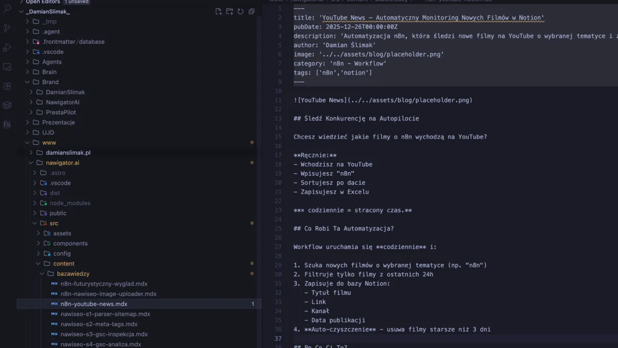Open nawiseo-s2-meta-tags.mdx file
Image resolution: width=618 pixels, height=348 pixels.
click(99, 324)
